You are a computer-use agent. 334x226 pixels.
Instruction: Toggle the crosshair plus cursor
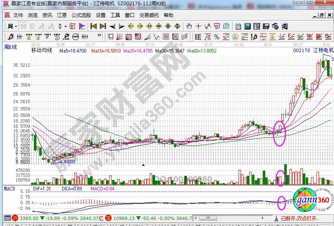198,26
